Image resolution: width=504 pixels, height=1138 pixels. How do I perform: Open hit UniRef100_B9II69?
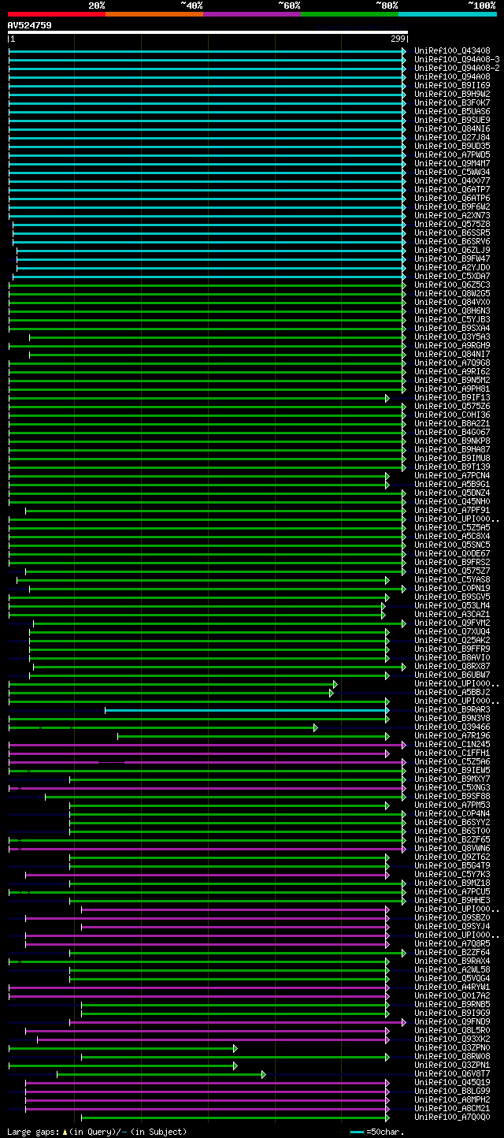click(x=452, y=85)
